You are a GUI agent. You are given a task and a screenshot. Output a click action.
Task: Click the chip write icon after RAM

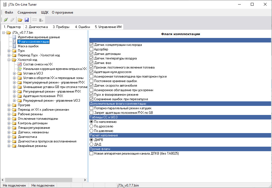pos(41,20)
